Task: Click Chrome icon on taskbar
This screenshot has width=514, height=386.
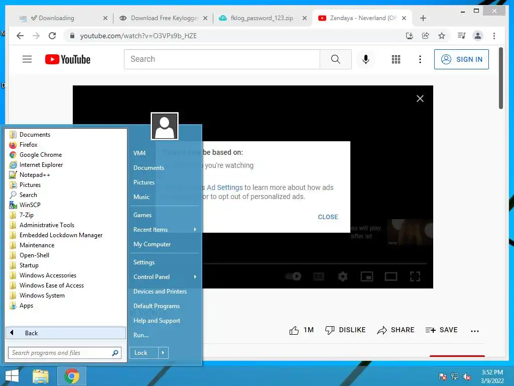Action: [x=72, y=376]
